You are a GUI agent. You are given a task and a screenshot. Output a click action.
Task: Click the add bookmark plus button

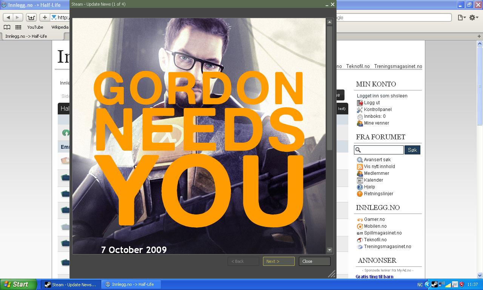click(45, 17)
